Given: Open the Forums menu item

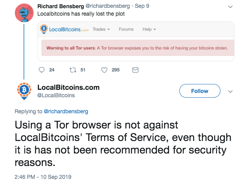Looking at the screenshot, I should click(x=126, y=29).
